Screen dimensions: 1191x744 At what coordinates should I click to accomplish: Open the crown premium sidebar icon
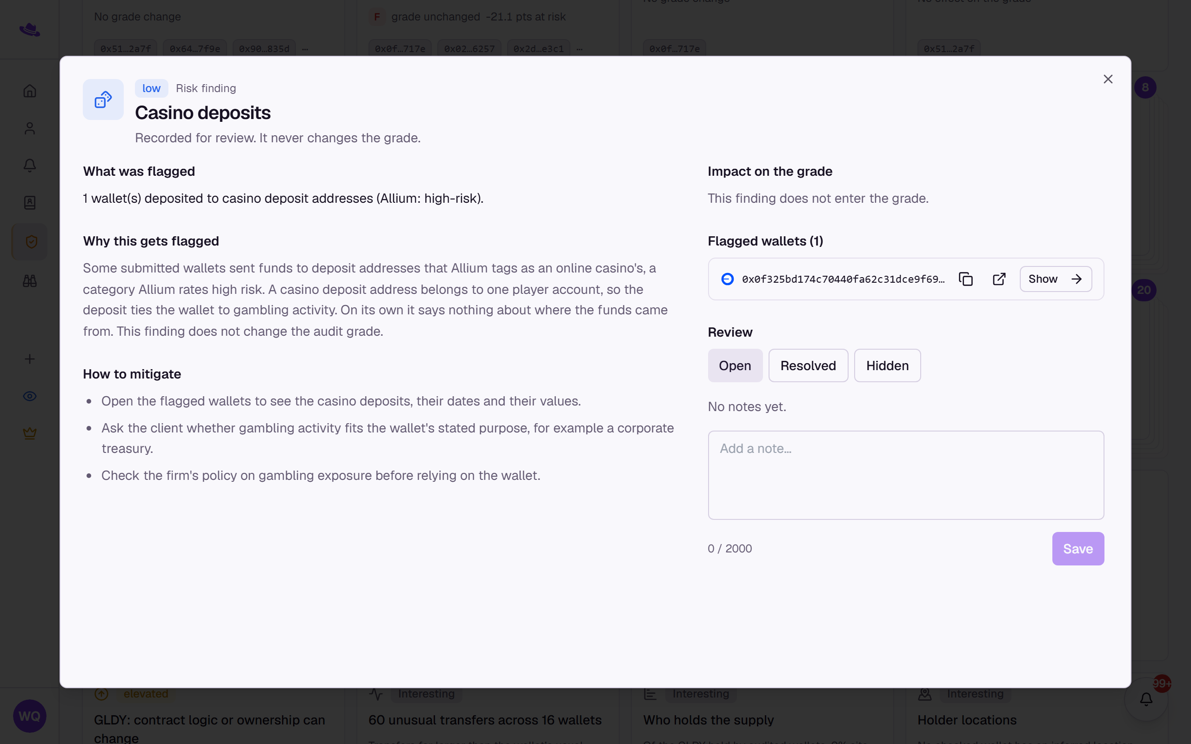click(30, 433)
